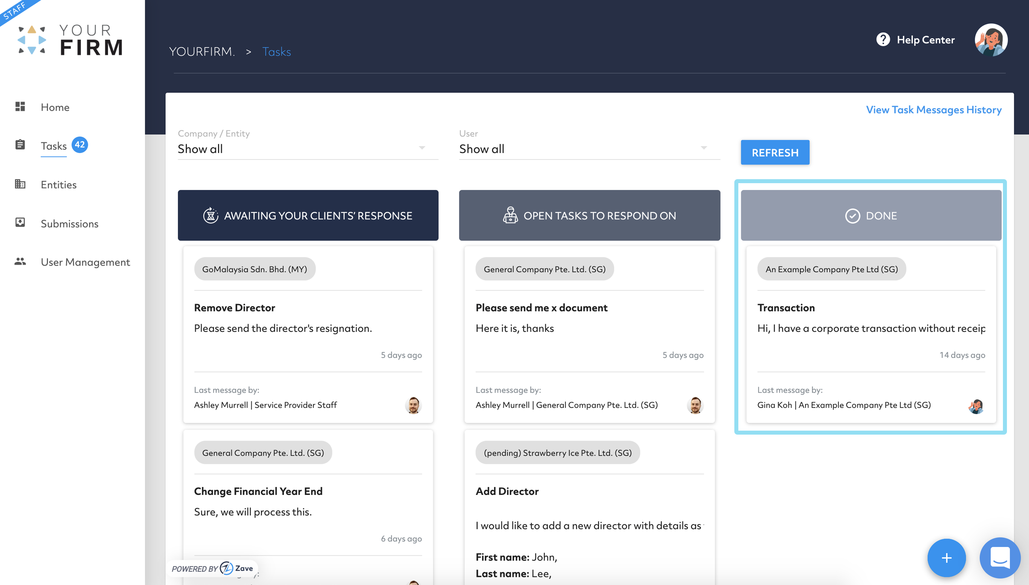Click the Submissions inbox icon
The image size is (1029, 585).
20,223
